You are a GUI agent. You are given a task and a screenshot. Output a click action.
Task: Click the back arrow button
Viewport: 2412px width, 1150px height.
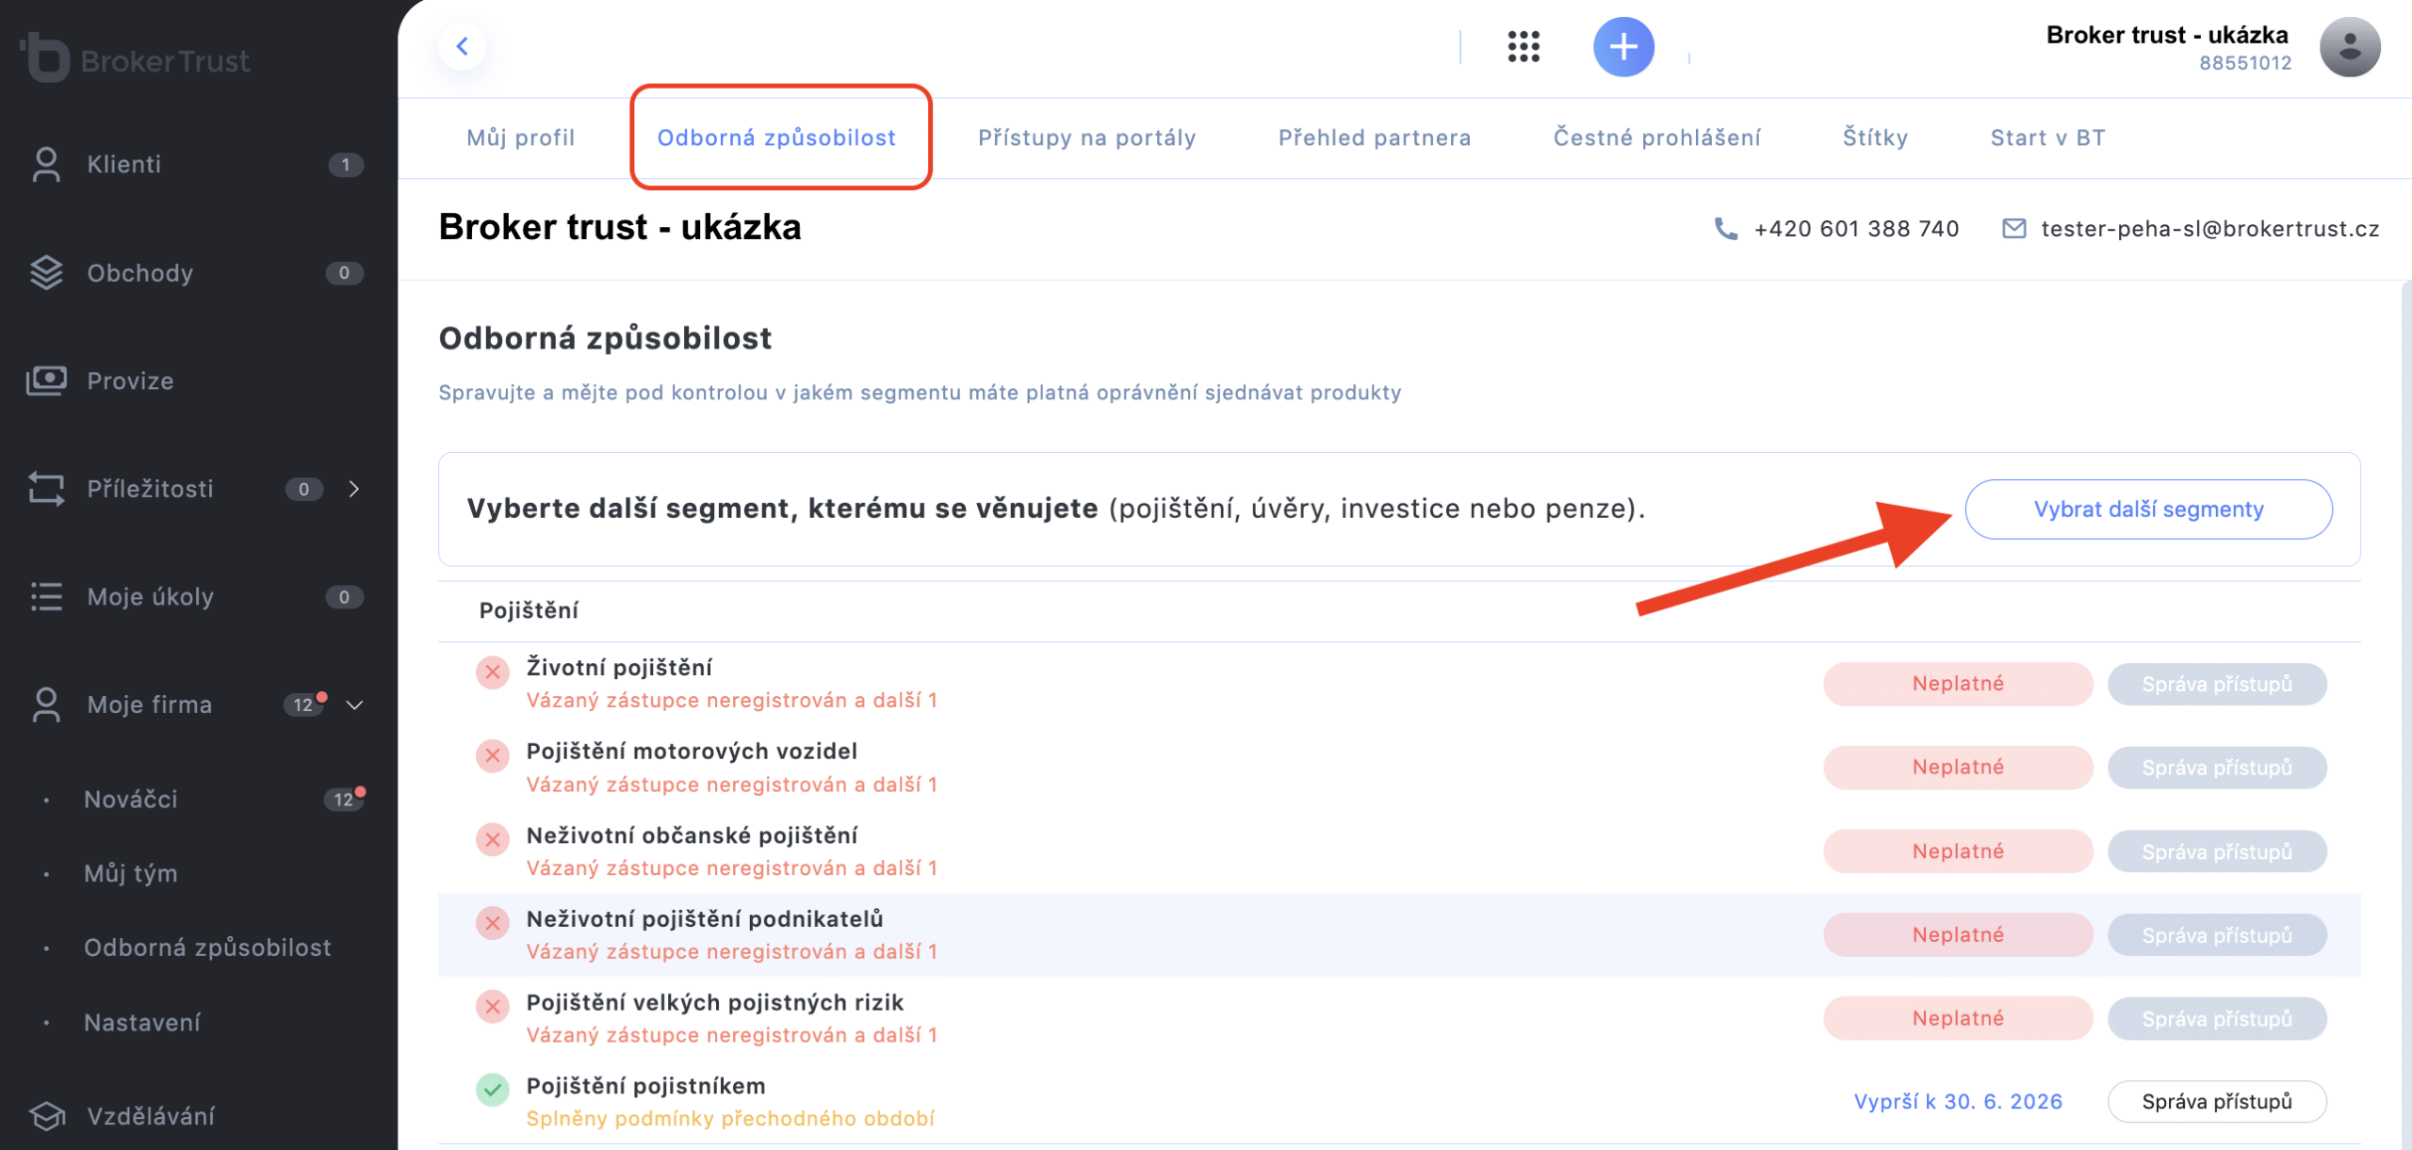click(462, 46)
